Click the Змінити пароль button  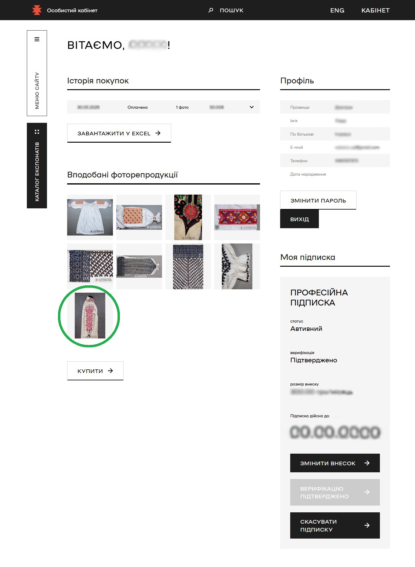tap(318, 200)
